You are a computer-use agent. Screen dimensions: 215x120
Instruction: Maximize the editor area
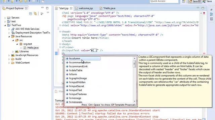coord(203,8)
